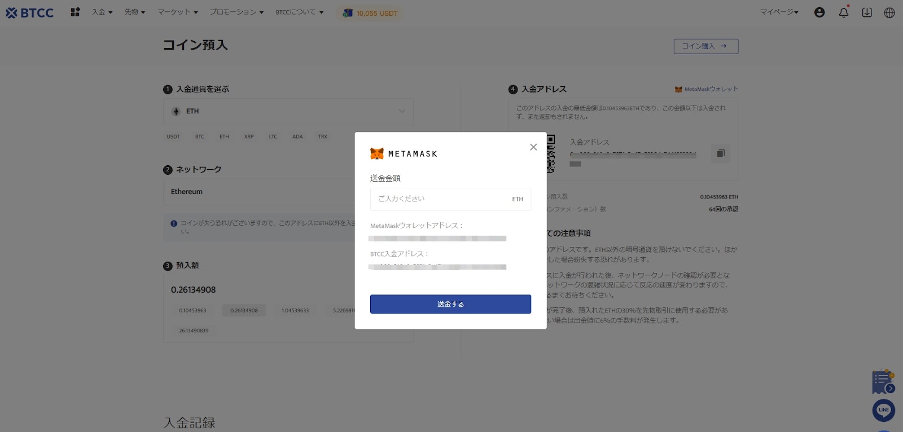This screenshot has width=903, height=432.
Task: Open the BTCCについて menu
Action: [300, 12]
